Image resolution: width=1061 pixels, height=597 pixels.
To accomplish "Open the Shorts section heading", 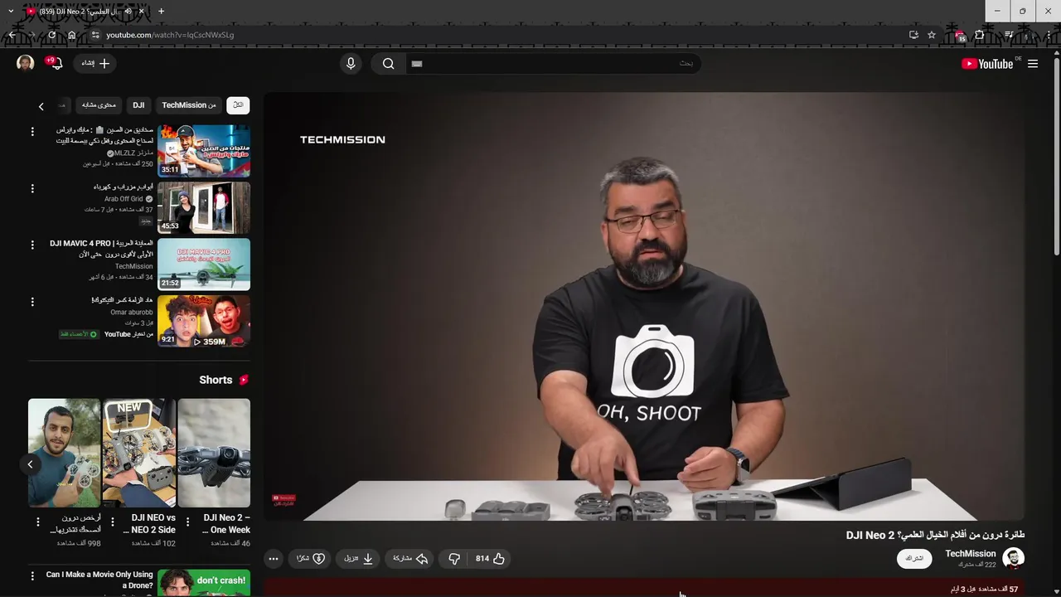I will [x=224, y=380].
